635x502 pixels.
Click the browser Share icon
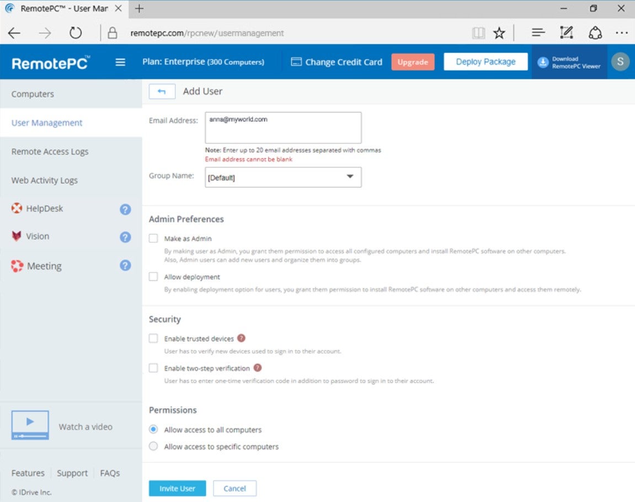point(595,33)
